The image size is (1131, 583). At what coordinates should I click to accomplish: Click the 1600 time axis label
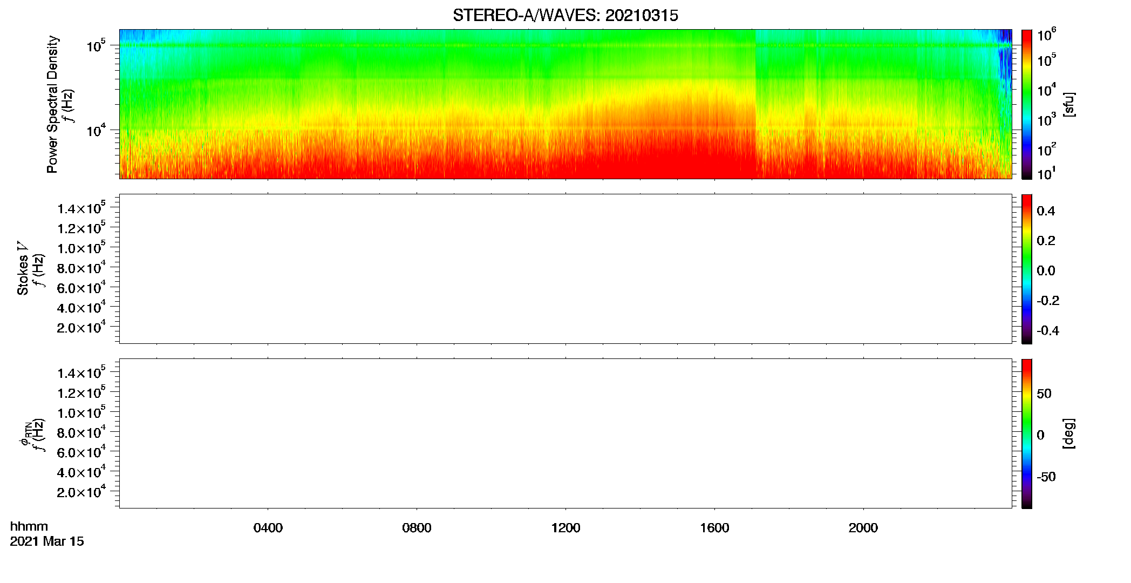(x=714, y=528)
